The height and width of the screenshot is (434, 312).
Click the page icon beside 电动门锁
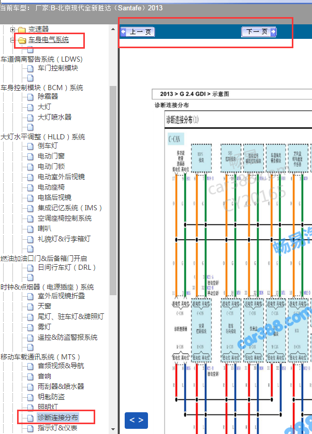click(x=31, y=167)
